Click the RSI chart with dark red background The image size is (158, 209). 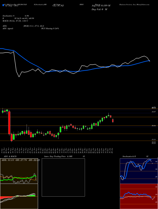pos(139,196)
